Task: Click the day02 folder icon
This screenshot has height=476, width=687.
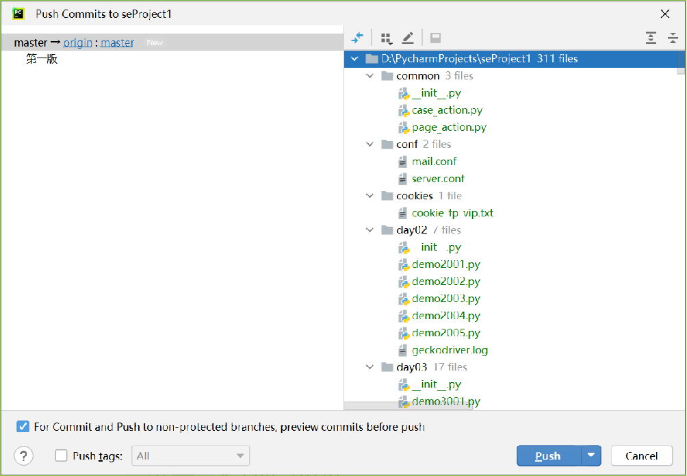Action: 387,230
